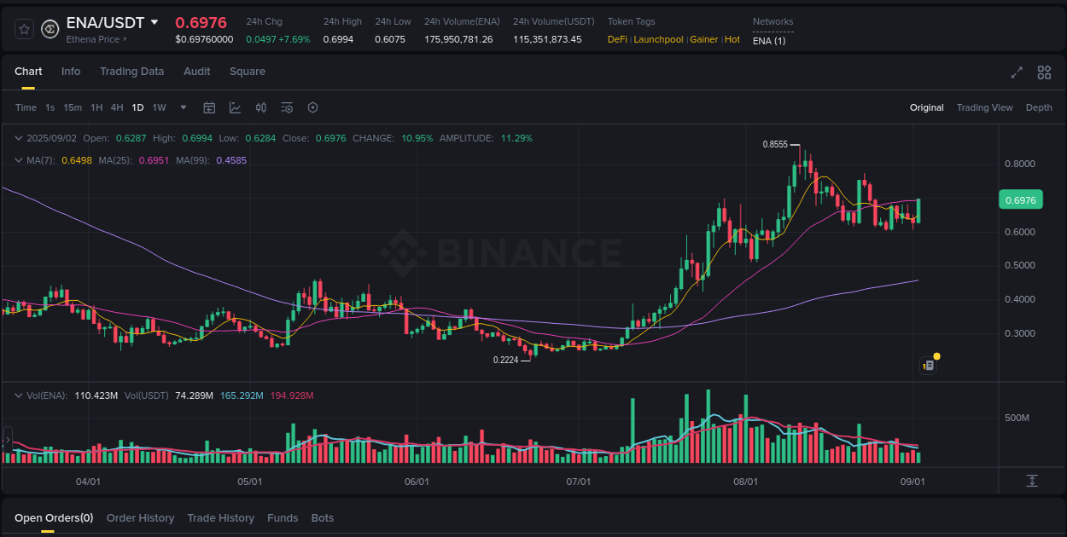Click the Launchpool token tag

click(658, 39)
